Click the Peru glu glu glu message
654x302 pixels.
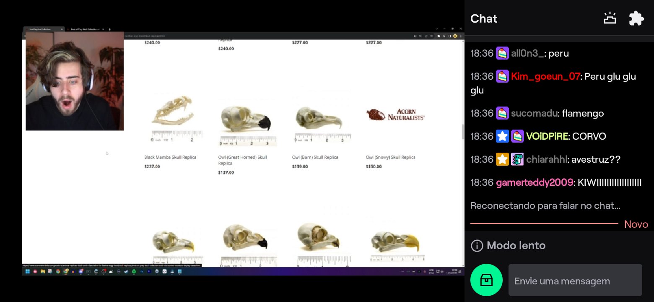click(553, 83)
